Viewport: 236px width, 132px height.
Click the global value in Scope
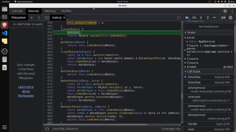[228, 67]
